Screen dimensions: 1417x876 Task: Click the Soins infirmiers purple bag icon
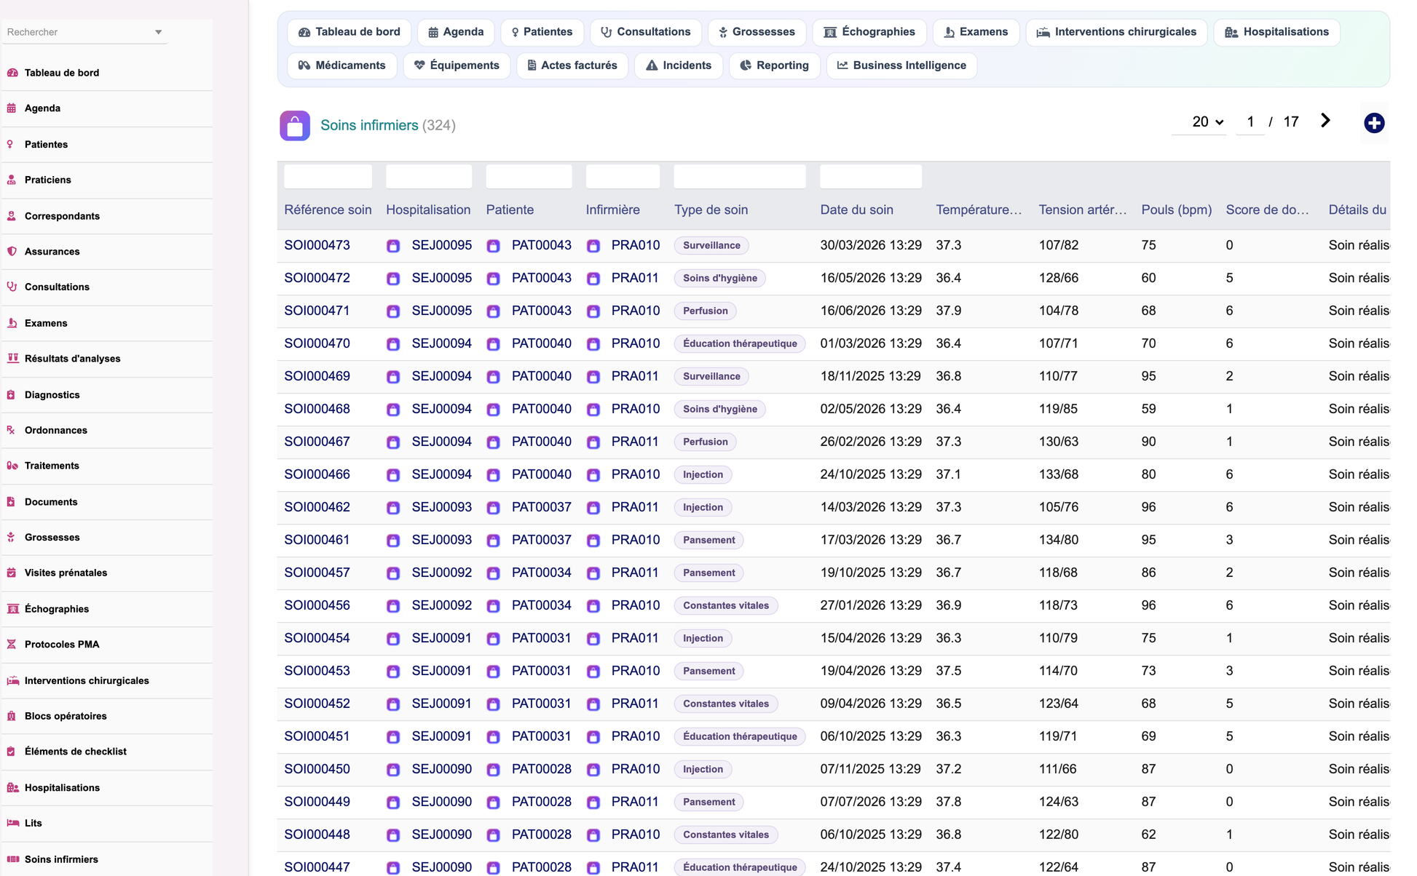pos(295,126)
